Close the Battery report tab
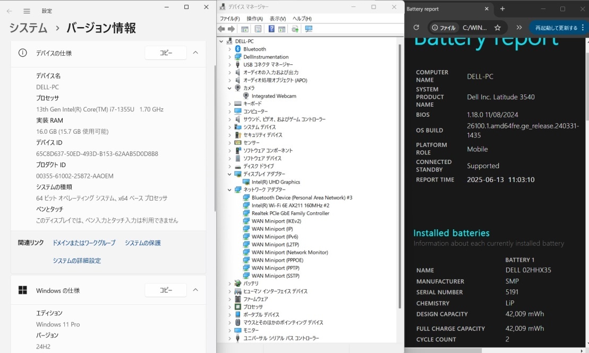Viewport: 589px width, 353px height. [x=487, y=8]
